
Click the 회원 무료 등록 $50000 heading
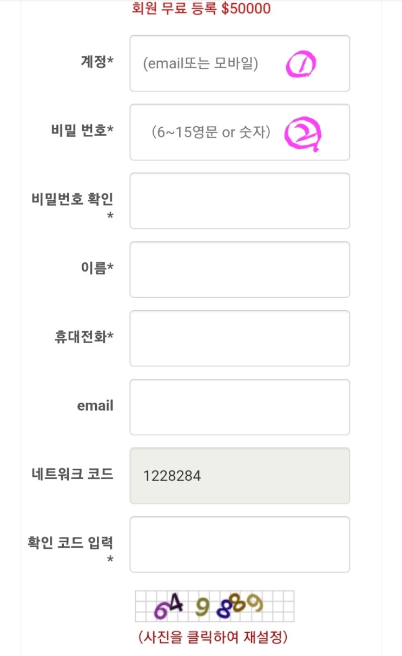(x=201, y=9)
